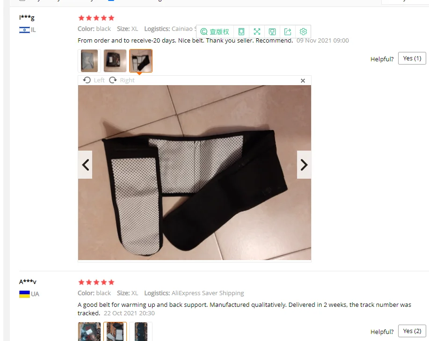Mark A***v's review helpful with Yes (2)
Screen dimensions: 429x341
(x=412, y=331)
